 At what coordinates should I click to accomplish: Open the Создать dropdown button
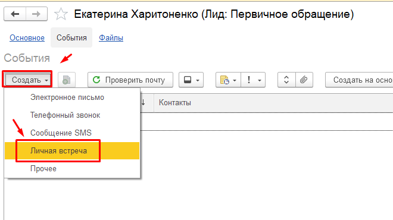click(x=27, y=80)
